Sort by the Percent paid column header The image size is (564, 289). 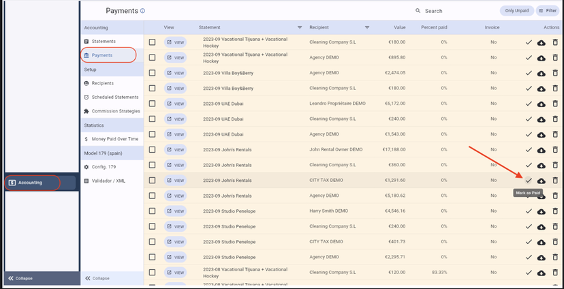pyautogui.click(x=434, y=27)
